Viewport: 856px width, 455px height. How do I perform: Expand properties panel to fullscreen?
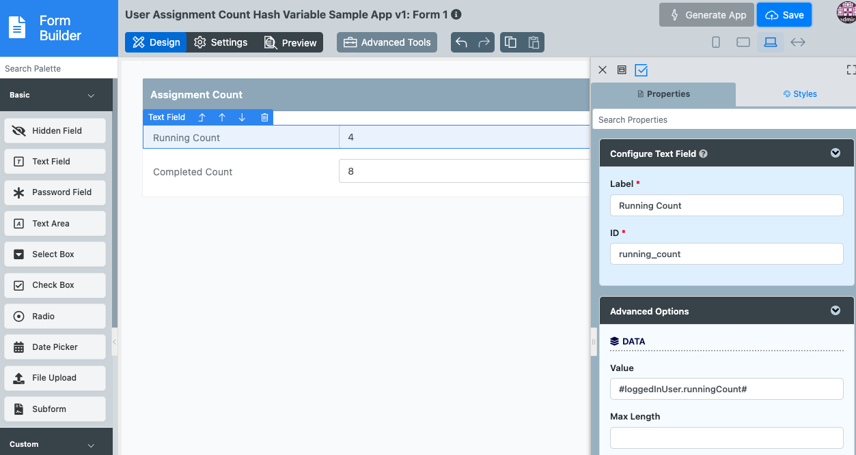[851, 70]
